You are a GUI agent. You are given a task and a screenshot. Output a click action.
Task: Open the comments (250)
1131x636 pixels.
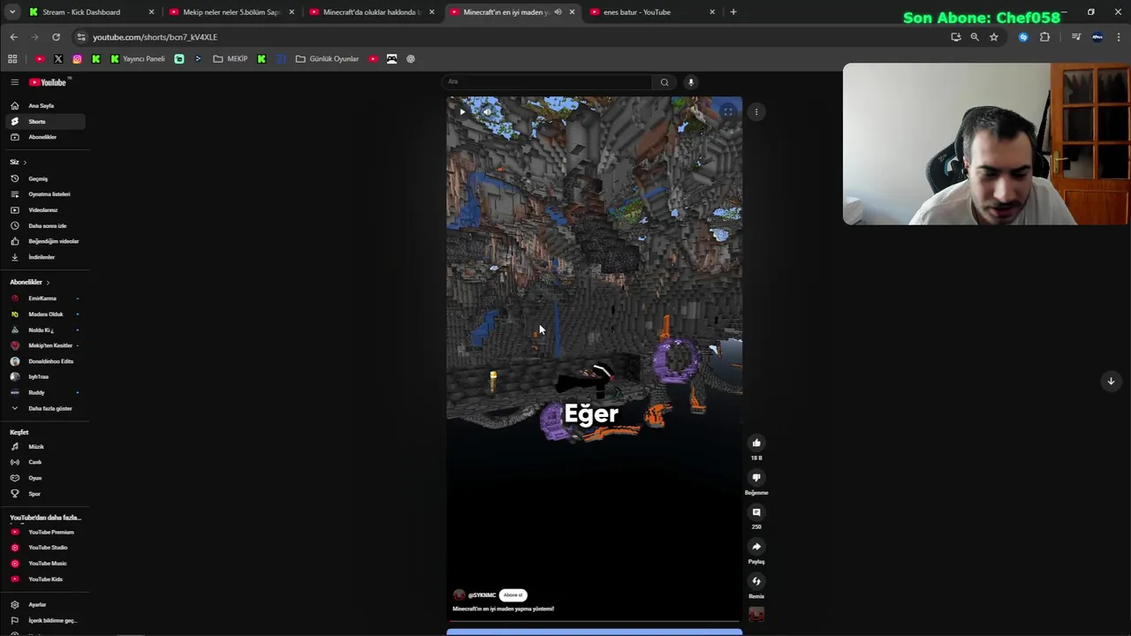[x=756, y=512]
